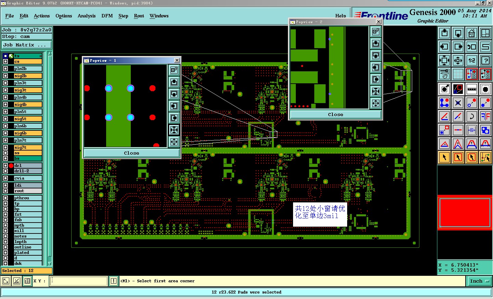Click the pan down view icon
493x299 pixels.
[x=458, y=33]
